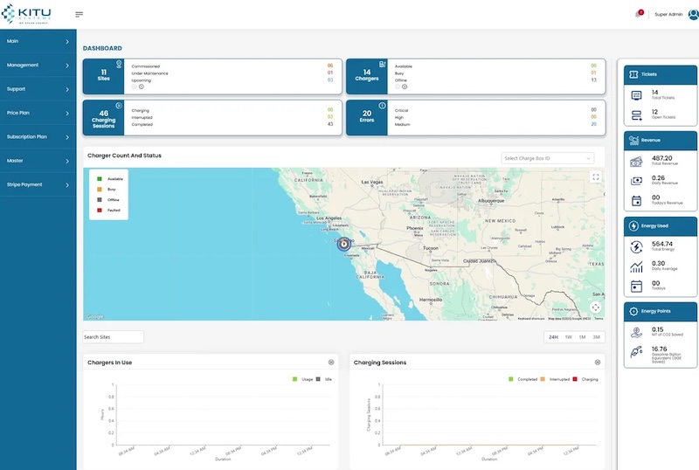Enter fullscreen map view
Screen dimensions: 699x470
tap(596, 177)
